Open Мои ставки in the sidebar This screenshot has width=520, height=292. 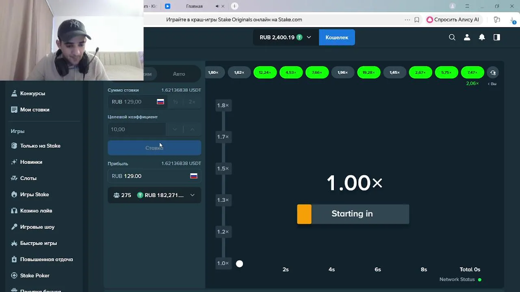(x=35, y=109)
